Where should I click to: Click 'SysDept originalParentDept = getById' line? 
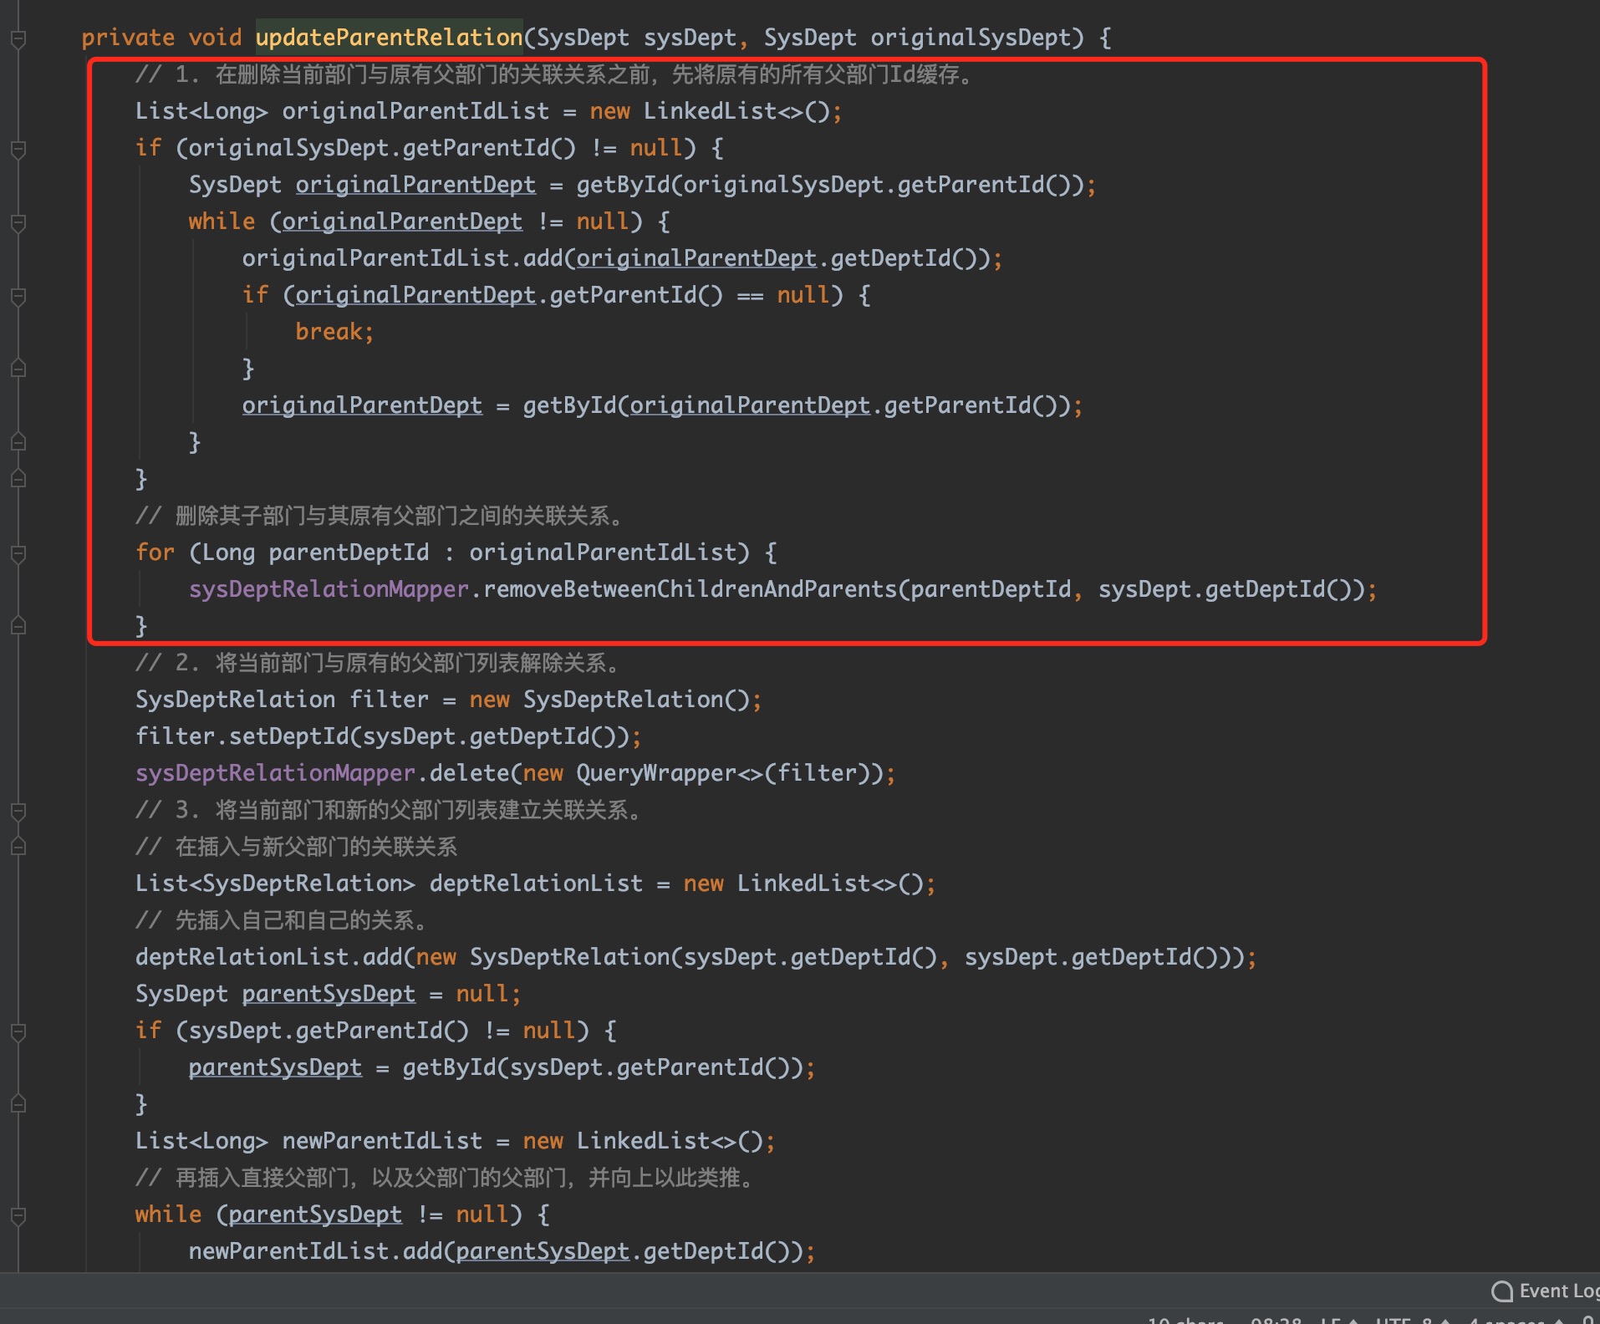pyautogui.click(x=642, y=185)
